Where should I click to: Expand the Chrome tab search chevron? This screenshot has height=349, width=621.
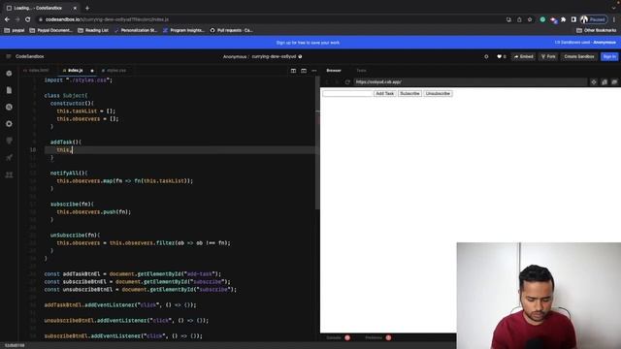pos(614,8)
